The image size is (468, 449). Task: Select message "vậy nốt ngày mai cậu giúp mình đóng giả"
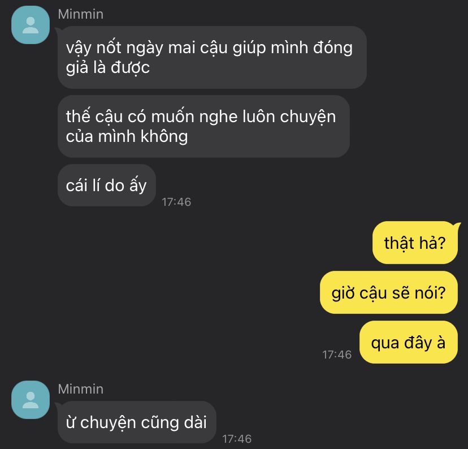[x=212, y=57]
